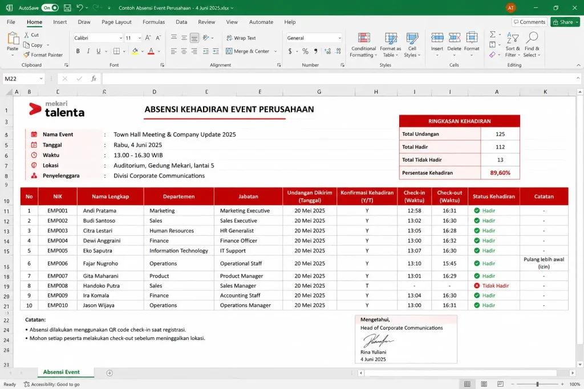Click Accounting dollar format icon
The height and width of the screenshot is (389, 584).
(290, 51)
